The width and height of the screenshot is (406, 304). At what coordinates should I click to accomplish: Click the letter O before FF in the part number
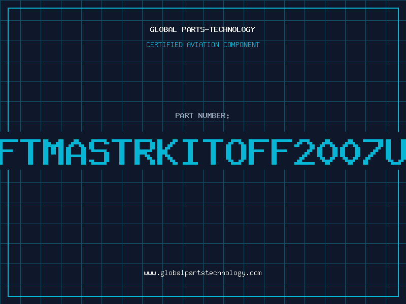(236, 151)
